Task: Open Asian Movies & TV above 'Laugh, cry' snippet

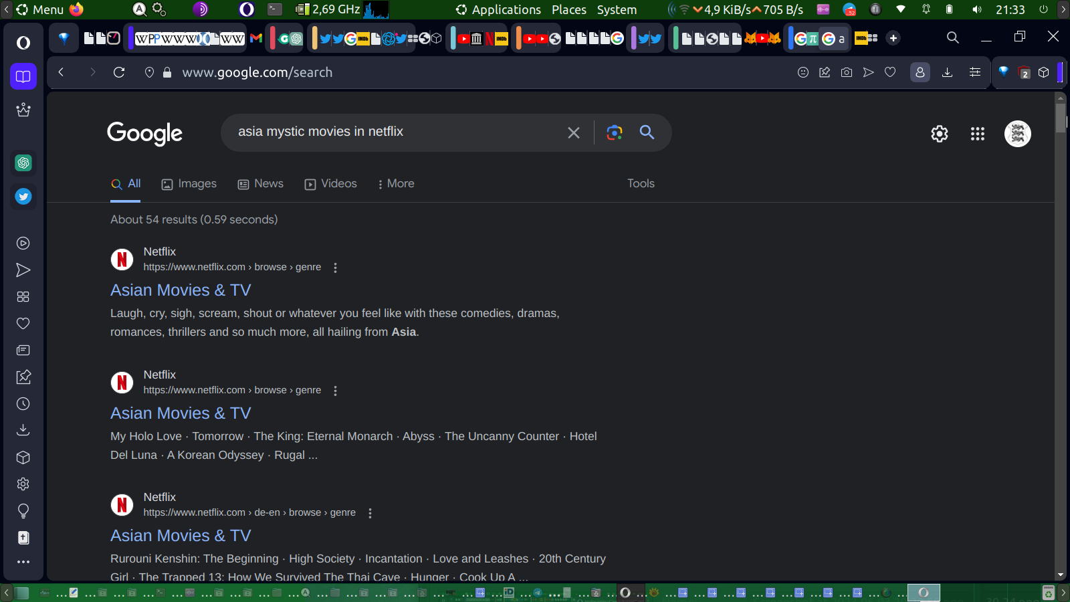Action: (x=181, y=290)
